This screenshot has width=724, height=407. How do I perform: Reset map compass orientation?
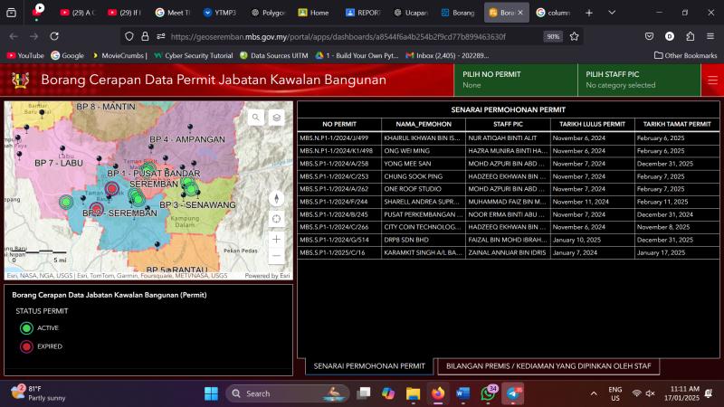tap(277, 198)
